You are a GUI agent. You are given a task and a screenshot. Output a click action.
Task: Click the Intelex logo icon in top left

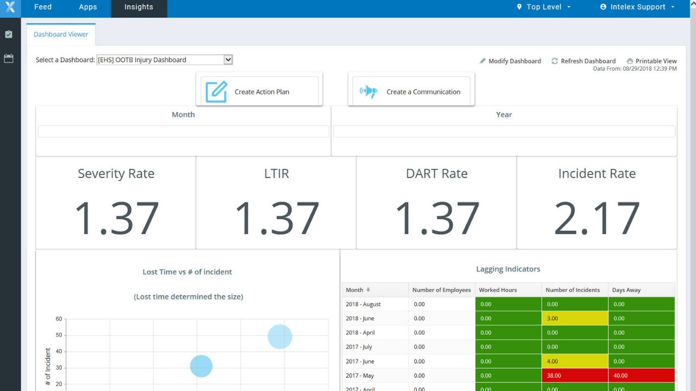coord(10,7)
